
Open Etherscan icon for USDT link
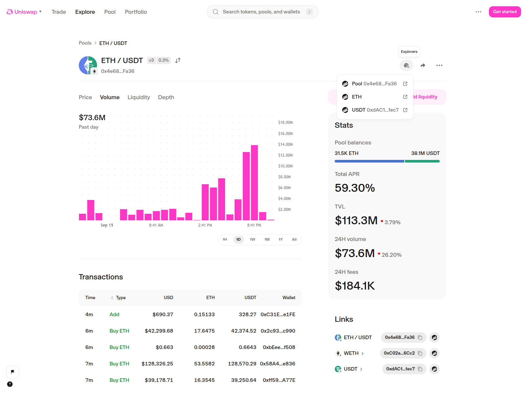point(434,369)
